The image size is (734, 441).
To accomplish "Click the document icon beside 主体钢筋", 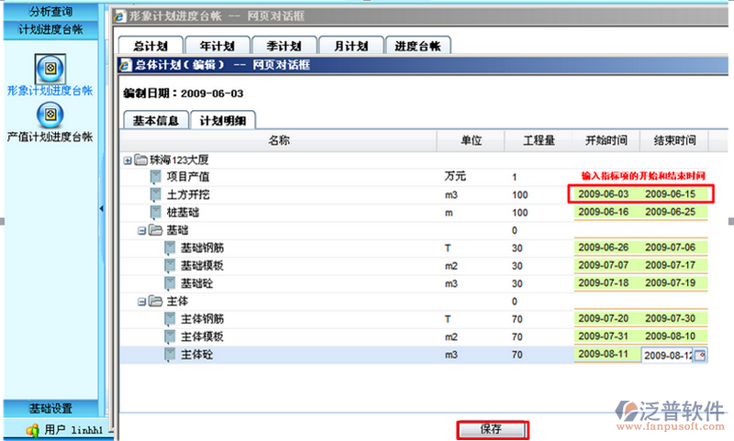I will (170, 319).
